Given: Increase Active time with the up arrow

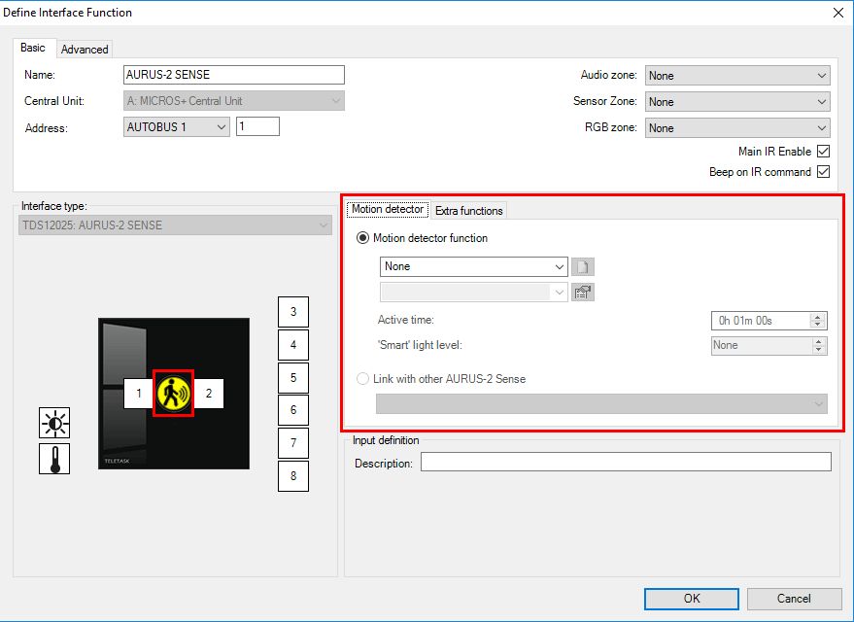Looking at the screenshot, I should [818, 316].
